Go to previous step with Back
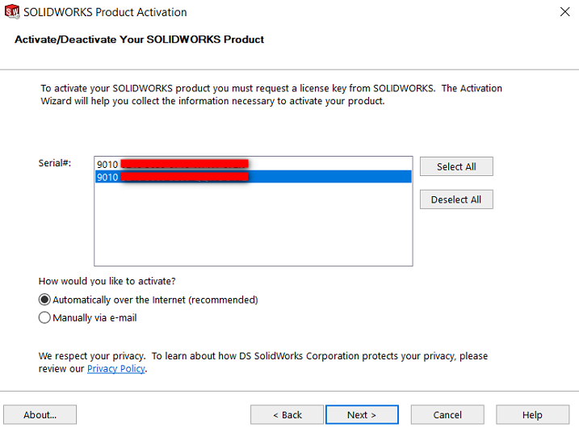579x432 pixels. pyautogui.click(x=287, y=415)
